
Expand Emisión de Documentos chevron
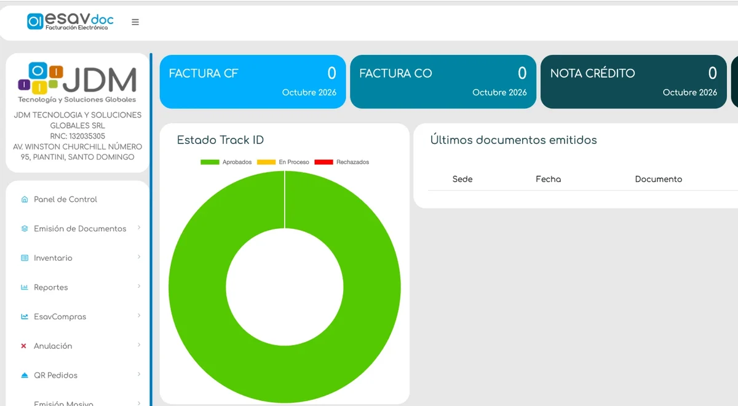click(x=139, y=228)
